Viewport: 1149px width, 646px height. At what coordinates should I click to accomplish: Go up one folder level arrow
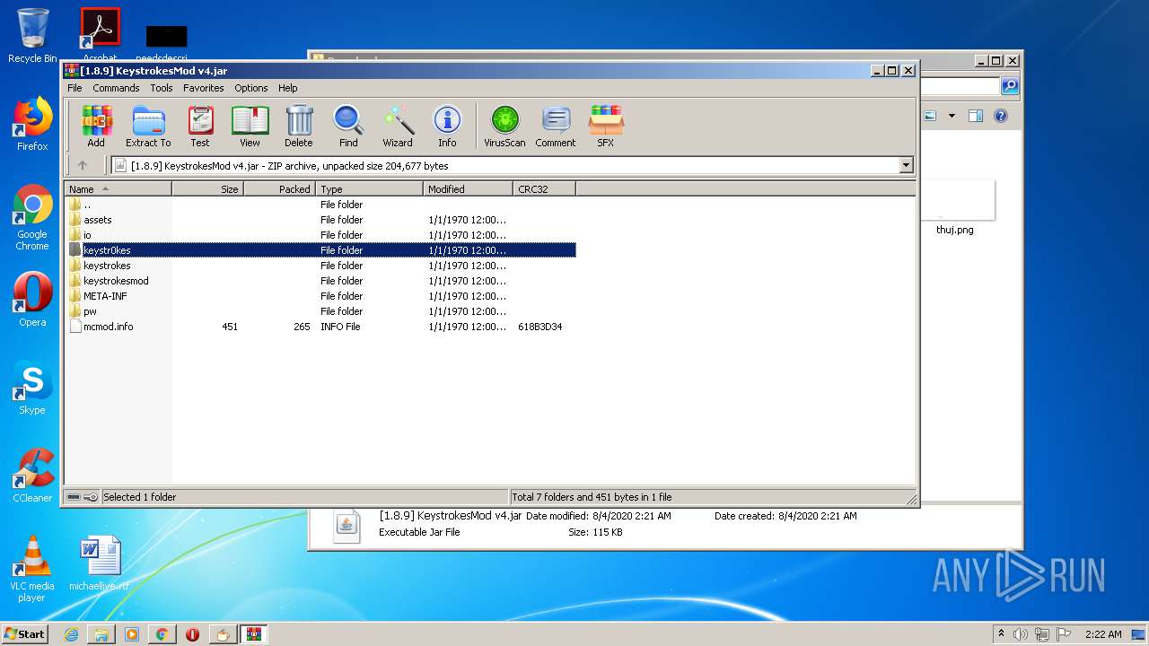tap(83, 165)
